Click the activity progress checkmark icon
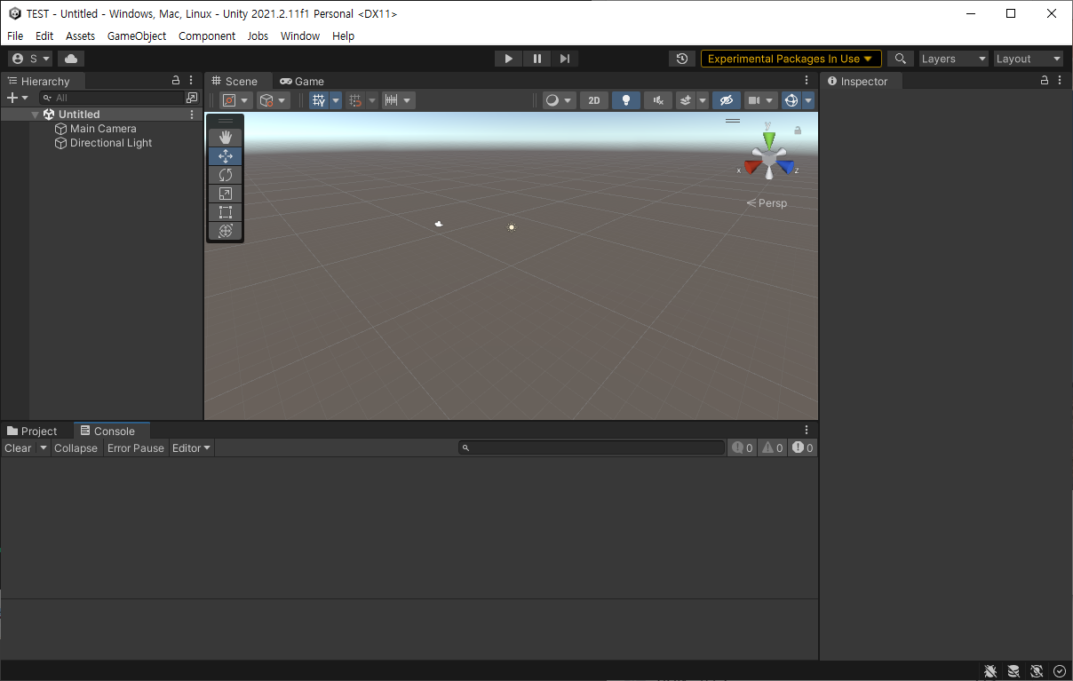The height and width of the screenshot is (681, 1073). click(1060, 671)
